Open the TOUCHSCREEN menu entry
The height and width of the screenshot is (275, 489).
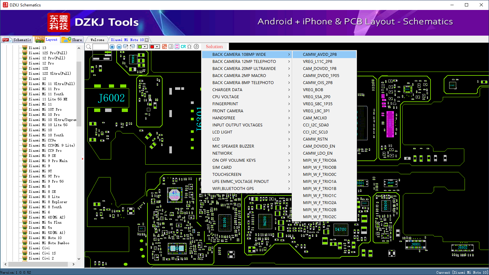click(247, 175)
